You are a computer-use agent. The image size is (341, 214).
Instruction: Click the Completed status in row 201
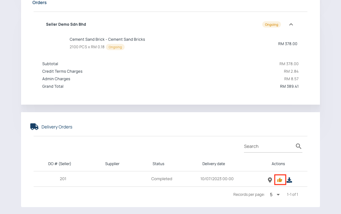(161, 179)
